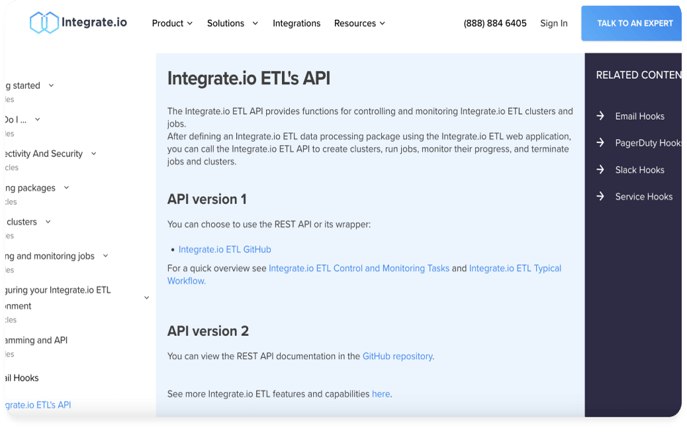Click the Sign In link
The height and width of the screenshot is (436, 687).
click(x=553, y=23)
